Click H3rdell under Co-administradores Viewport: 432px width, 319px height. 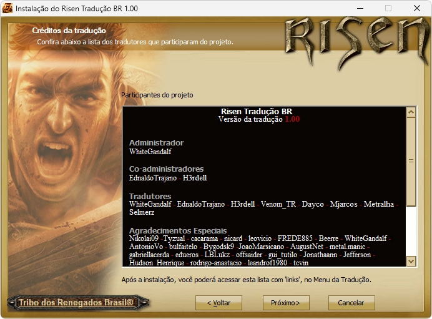coord(195,178)
